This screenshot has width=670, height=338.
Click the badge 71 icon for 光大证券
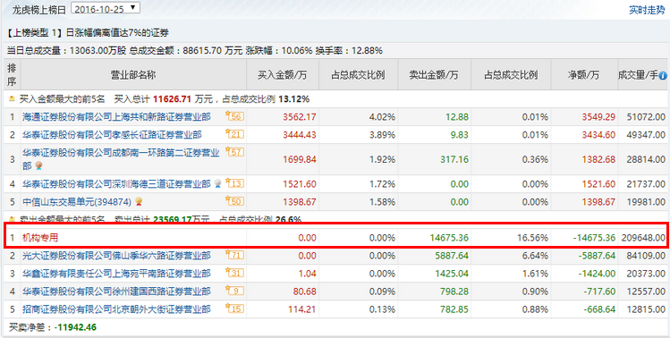click(x=234, y=255)
